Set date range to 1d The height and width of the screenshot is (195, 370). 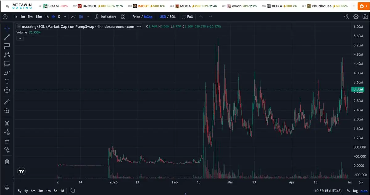pos(62,191)
